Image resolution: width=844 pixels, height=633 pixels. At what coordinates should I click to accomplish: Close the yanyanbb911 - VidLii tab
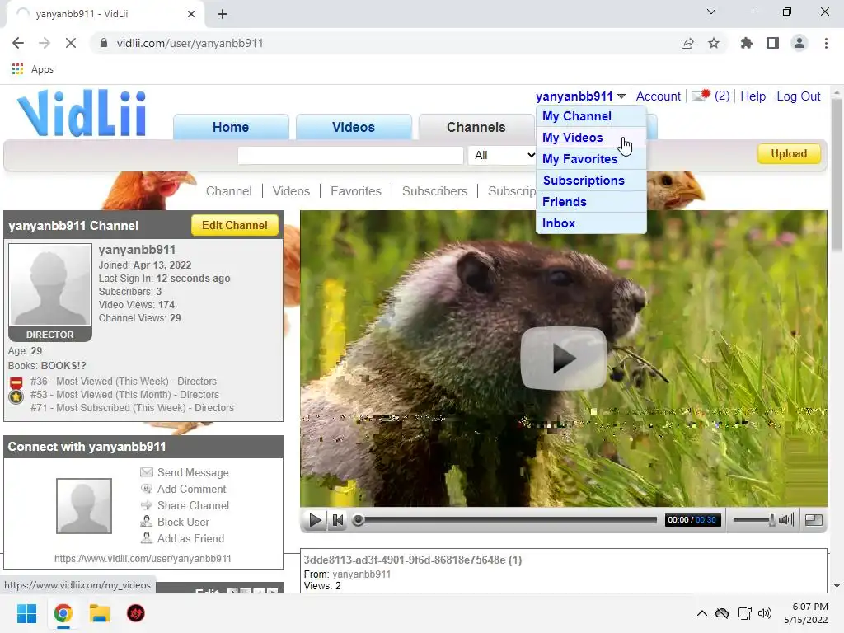coord(191,14)
